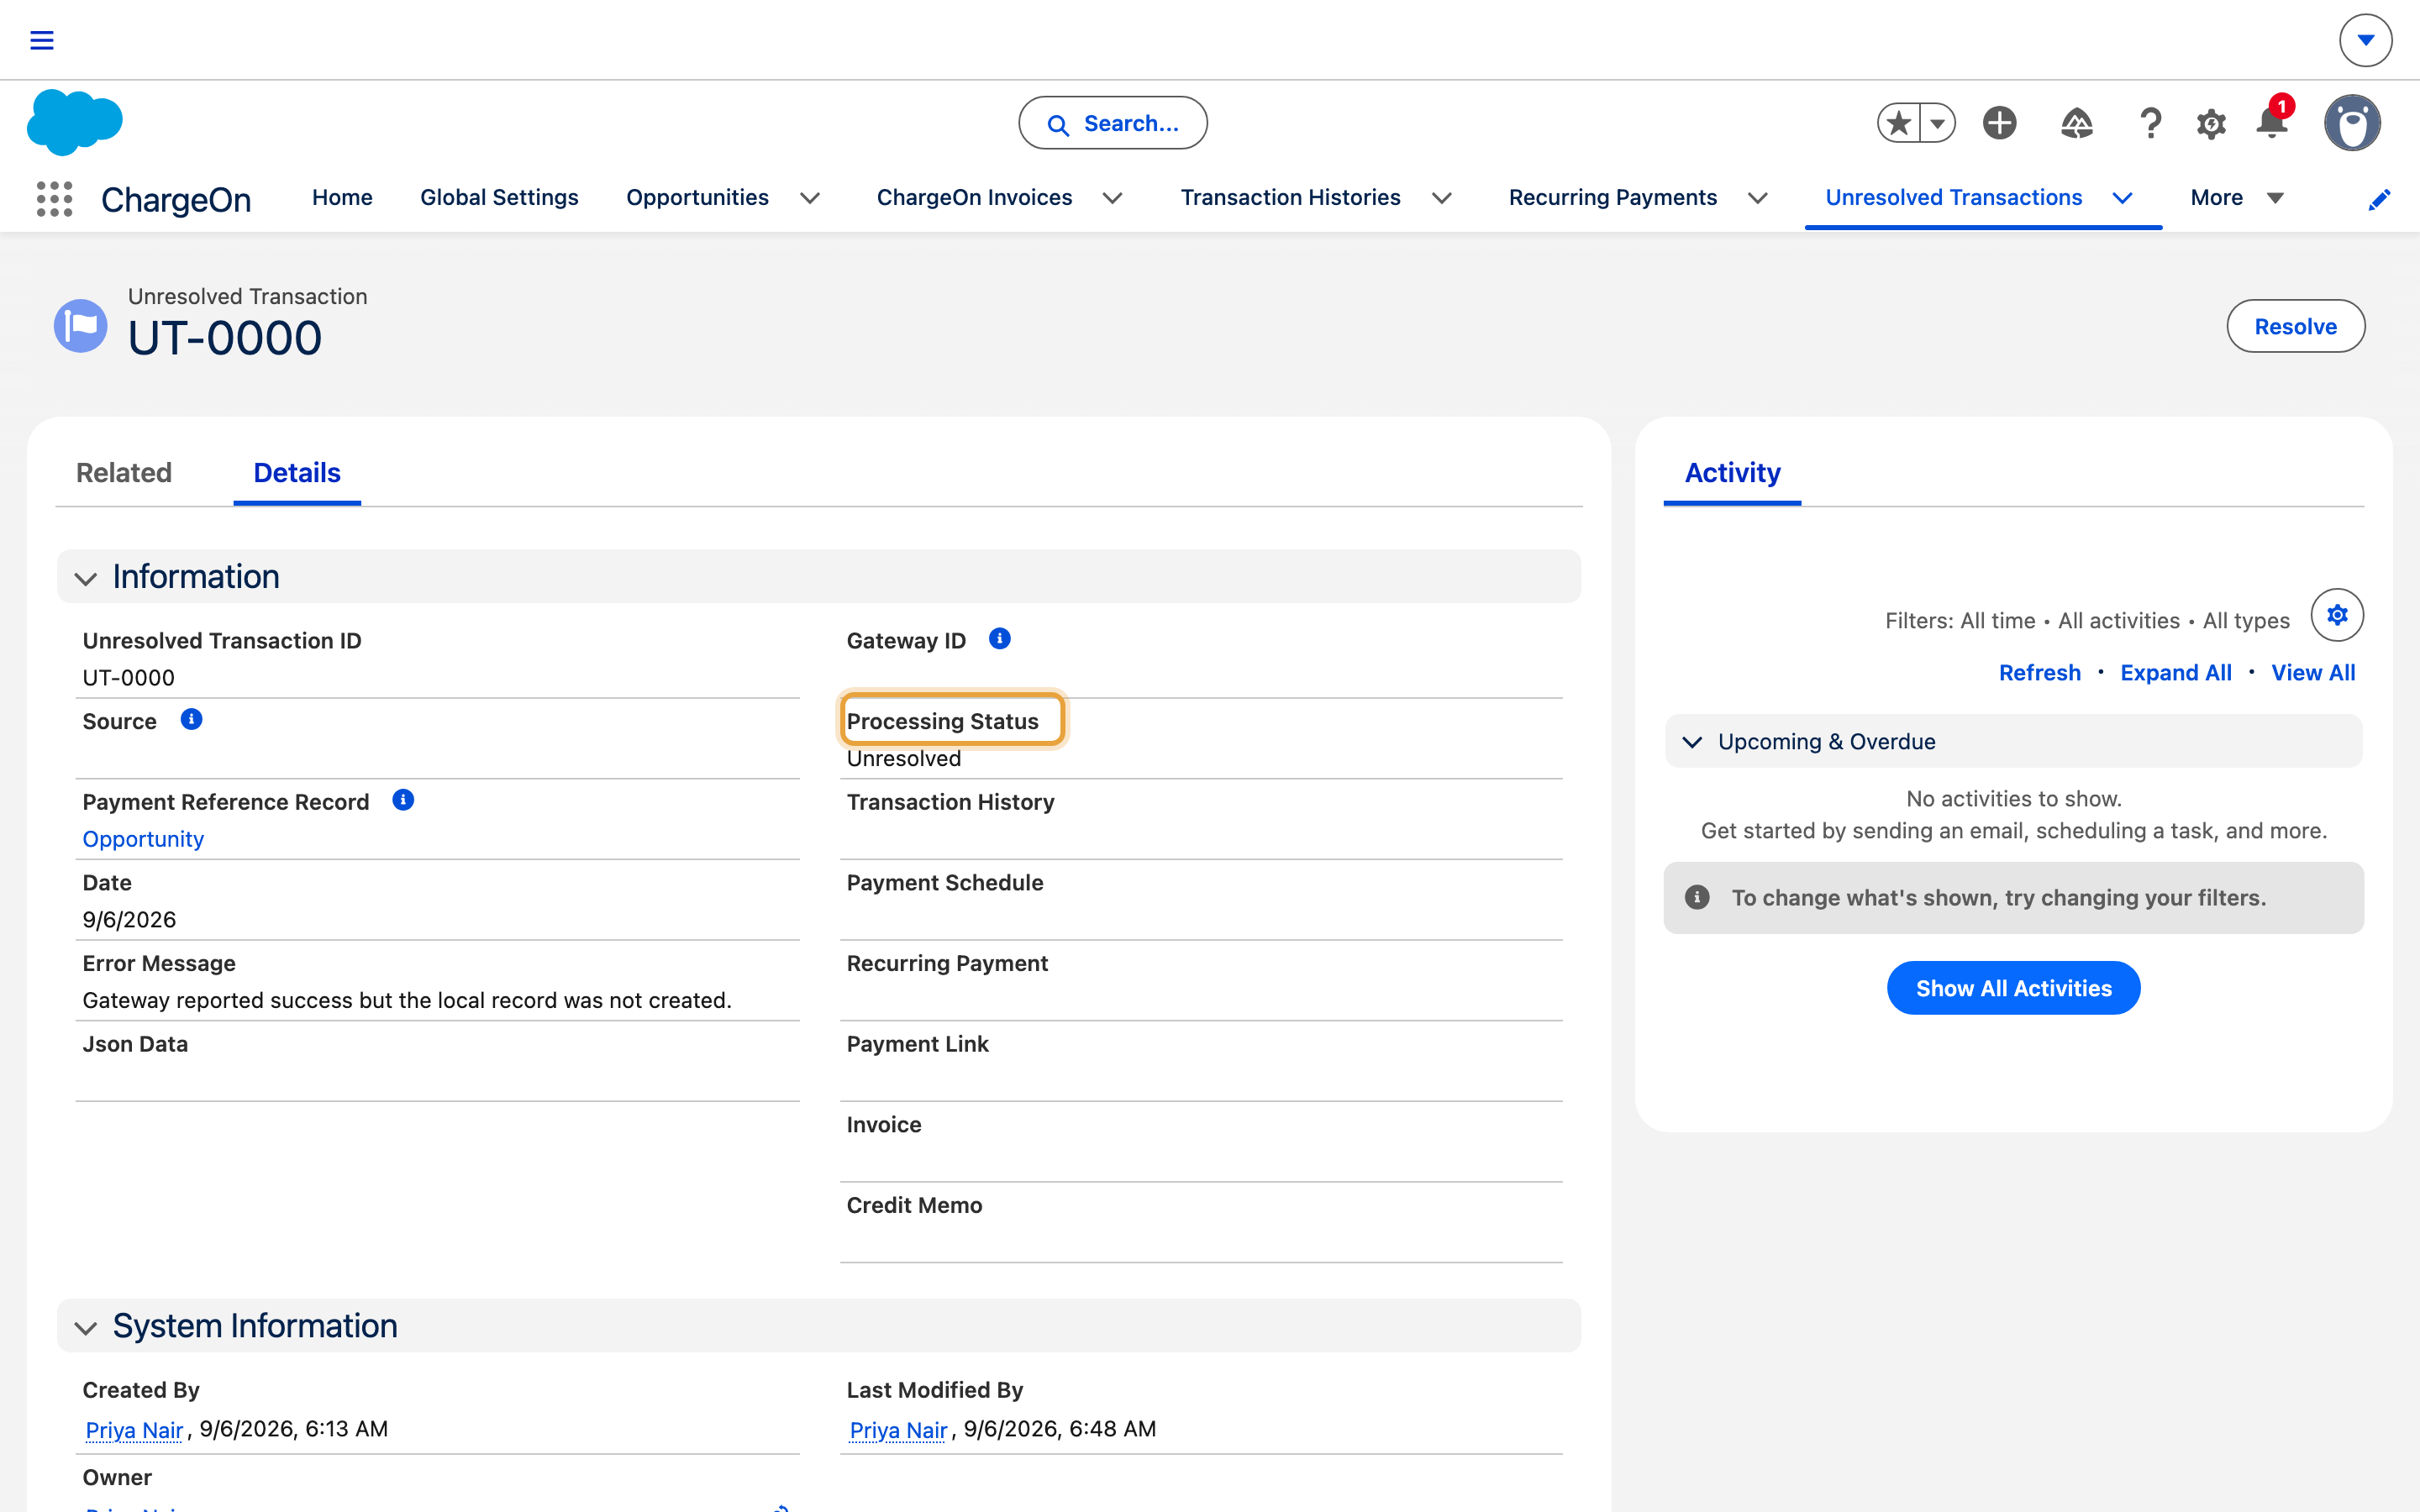Expand Transaction Histories dropdown chevron

pos(1441,199)
